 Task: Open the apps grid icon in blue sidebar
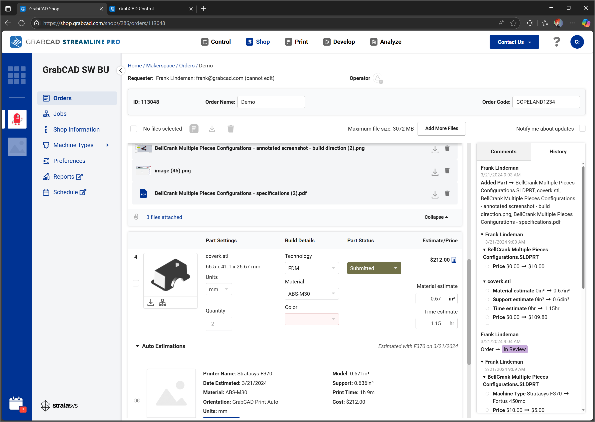coord(17,75)
